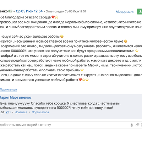Click the thumbs-up icon on Maria's comment
This screenshot has width=142, height=142.
[7, 112]
